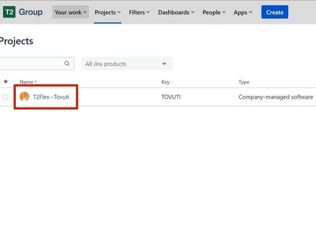The width and height of the screenshot is (316, 237).
Task: Open the Your work menu
Action: (x=70, y=12)
